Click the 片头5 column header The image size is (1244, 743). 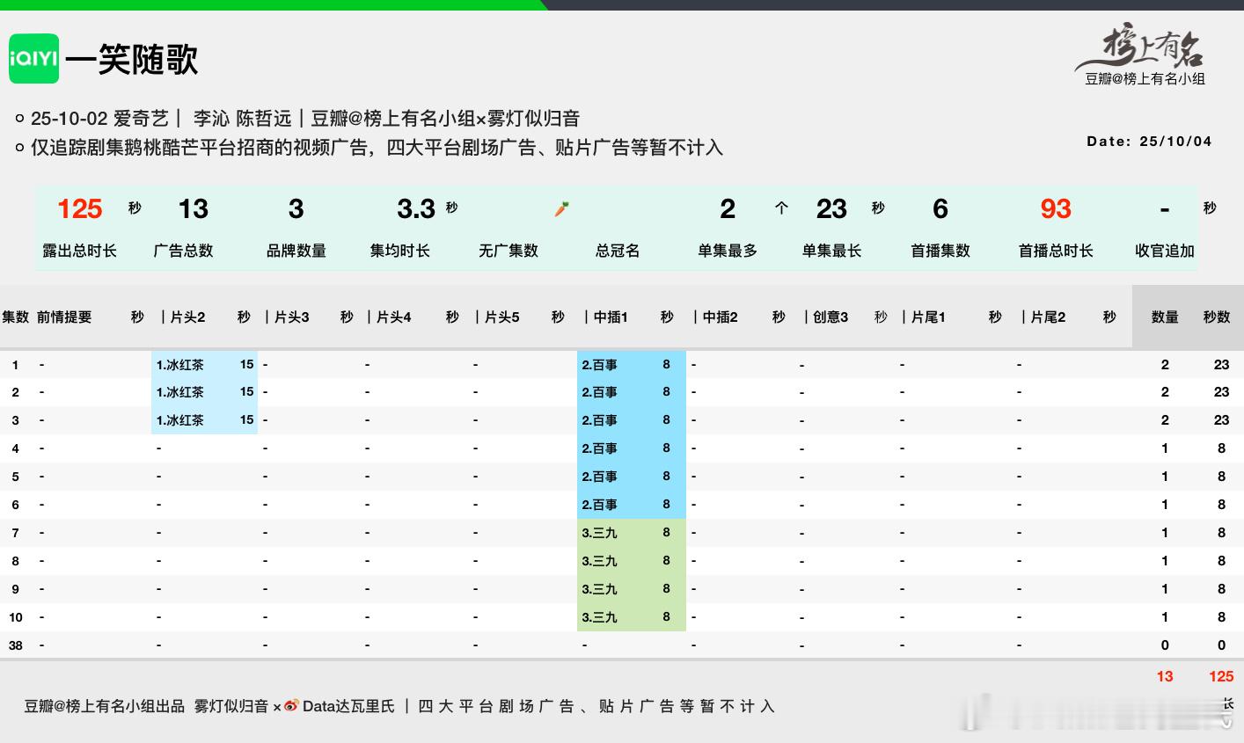tap(502, 317)
